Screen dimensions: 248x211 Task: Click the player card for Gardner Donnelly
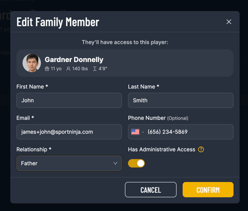(125, 63)
